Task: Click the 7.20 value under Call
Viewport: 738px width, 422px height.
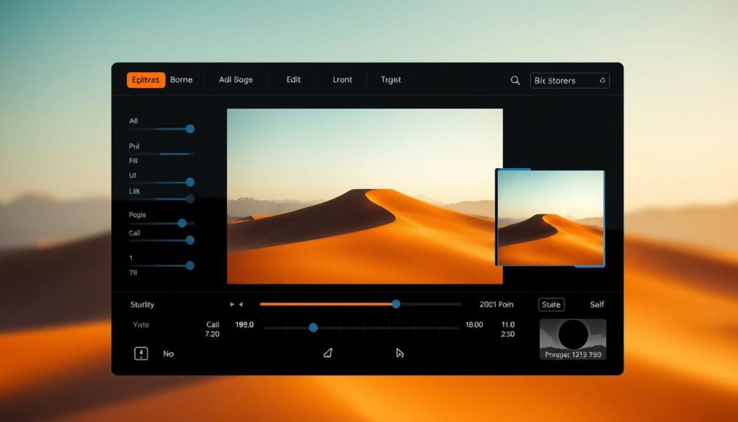Action: pyautogui.click(x=213, y=334)
